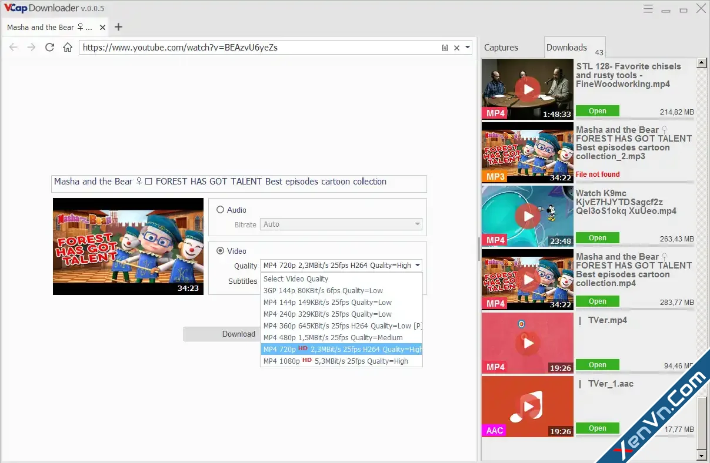Select the Video radio button
Image resolution: width=710 pixels, height=463 pixels.
point(220,251)
